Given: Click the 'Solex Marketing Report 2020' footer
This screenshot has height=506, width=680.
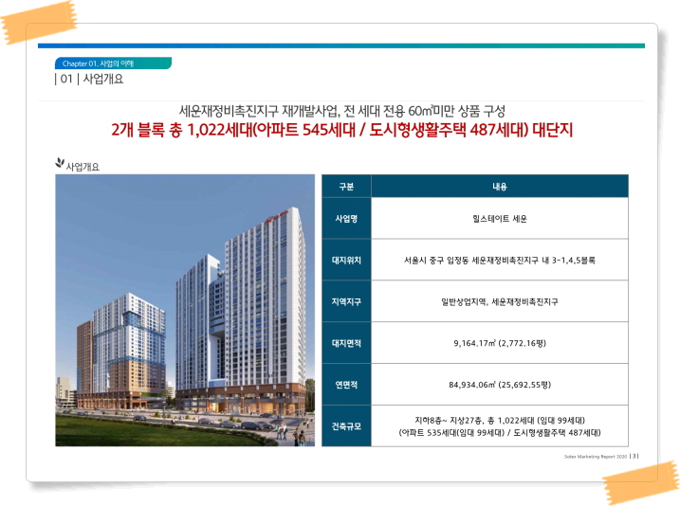Looking at the screenshot, I should tap(596, 457).
